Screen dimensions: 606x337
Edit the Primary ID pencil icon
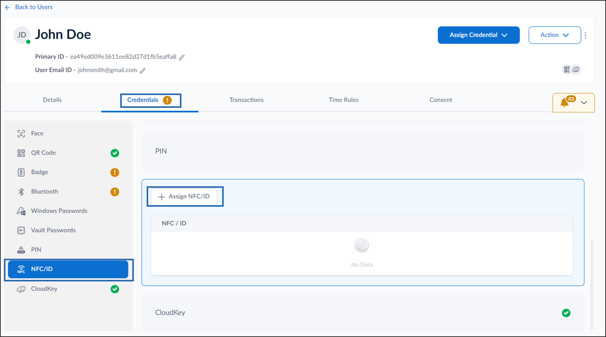tap(182, 57)
